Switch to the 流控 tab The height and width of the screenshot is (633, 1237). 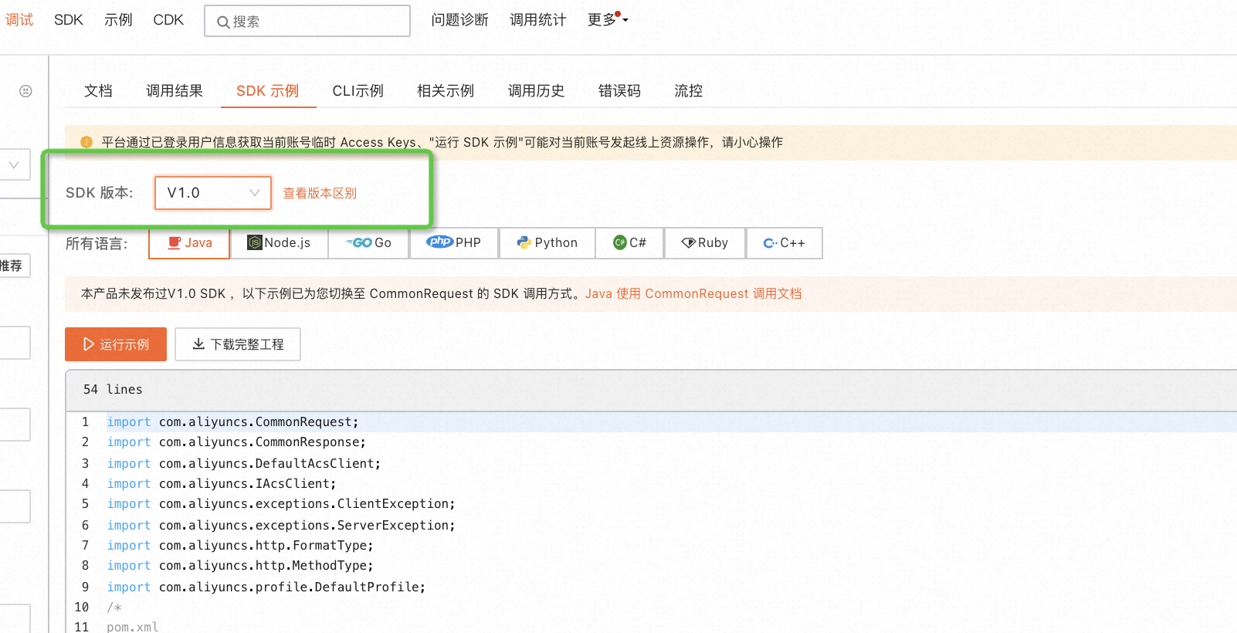pos(688,91)
